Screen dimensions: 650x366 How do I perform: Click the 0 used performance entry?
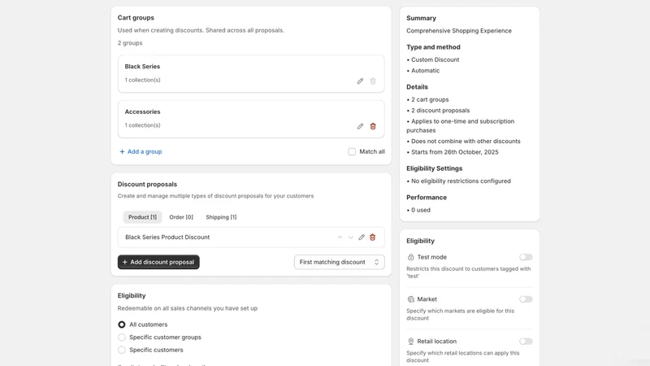(x=421, y=210)
